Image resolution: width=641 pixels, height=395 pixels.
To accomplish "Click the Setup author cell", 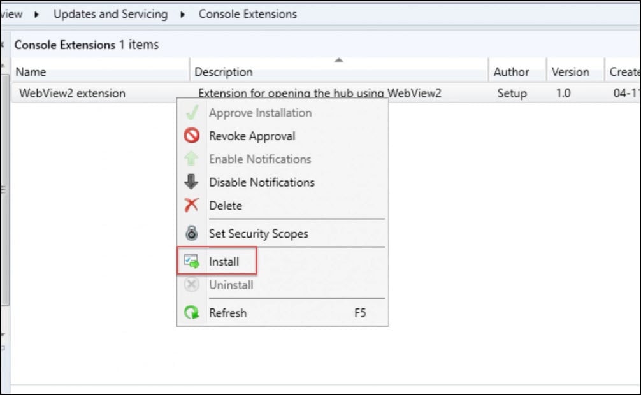I will coord(512,93).
